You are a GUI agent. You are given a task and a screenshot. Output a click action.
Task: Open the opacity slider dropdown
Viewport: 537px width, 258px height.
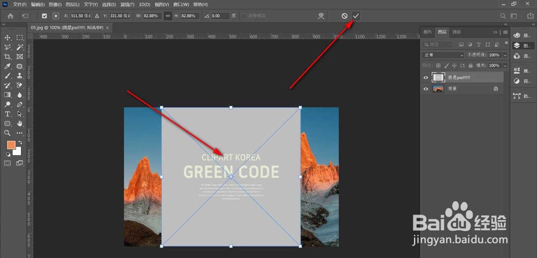pos(505,55)
